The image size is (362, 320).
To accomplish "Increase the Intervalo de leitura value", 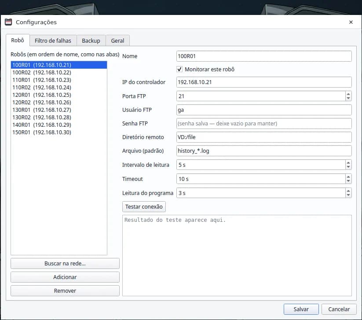I will pos(348,162).
